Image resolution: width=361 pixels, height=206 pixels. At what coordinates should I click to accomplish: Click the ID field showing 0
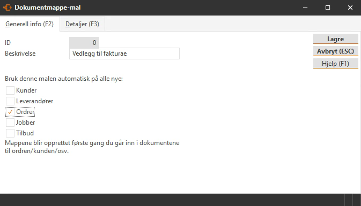click(84, 42)
